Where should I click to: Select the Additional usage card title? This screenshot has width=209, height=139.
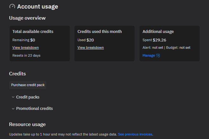coord(158,32)
